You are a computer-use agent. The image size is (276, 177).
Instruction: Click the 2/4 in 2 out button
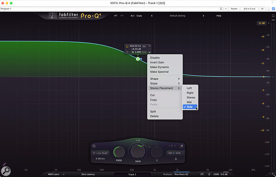click(x=249, y=8)
